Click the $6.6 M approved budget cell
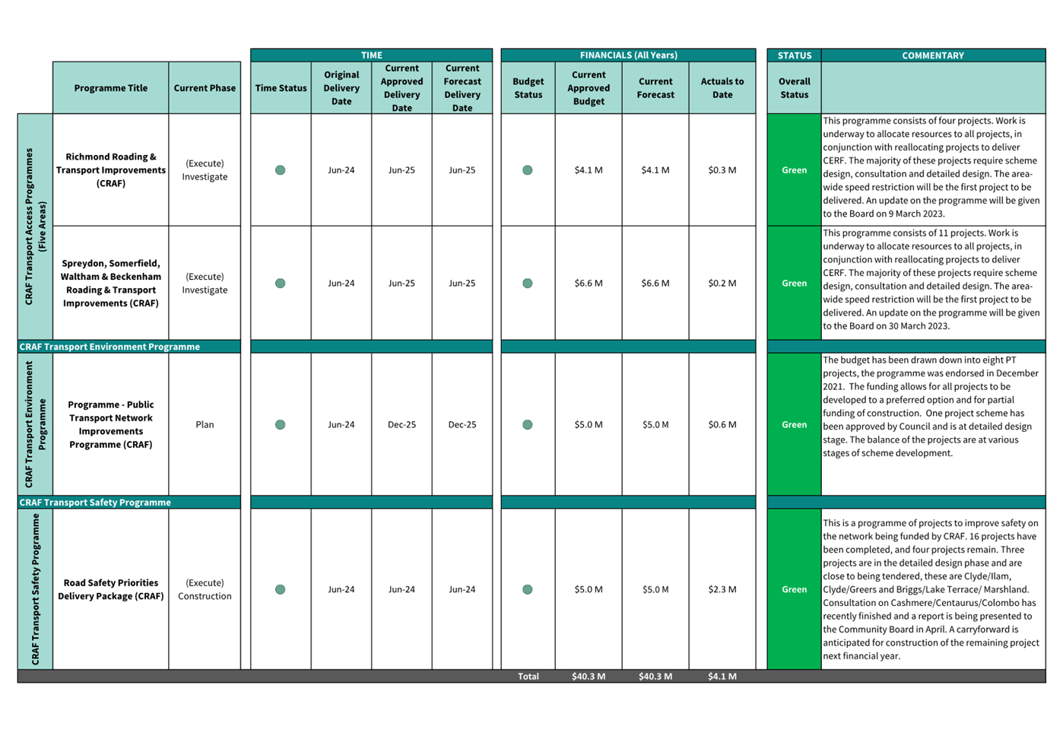 click(x=589, y=284)
